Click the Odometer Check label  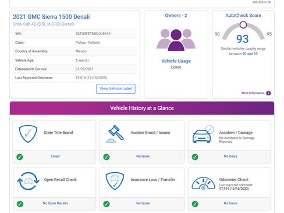(x=234, y=180)
